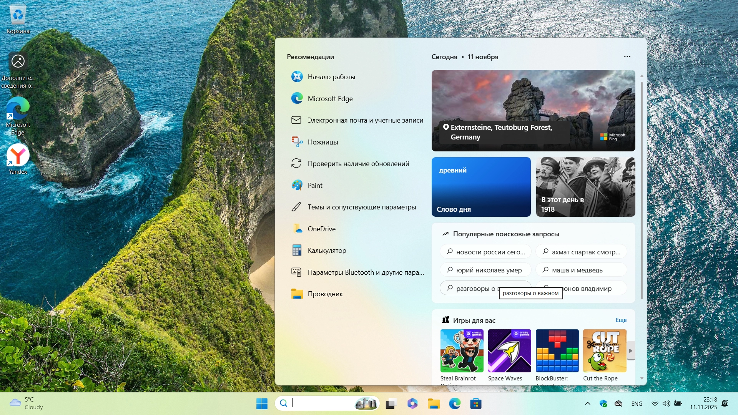Image resolution: width=738 pixels, height=415 pixels.
Task: Open Параметры Bluetooth settings entry
Action: [x=365, y=272]
